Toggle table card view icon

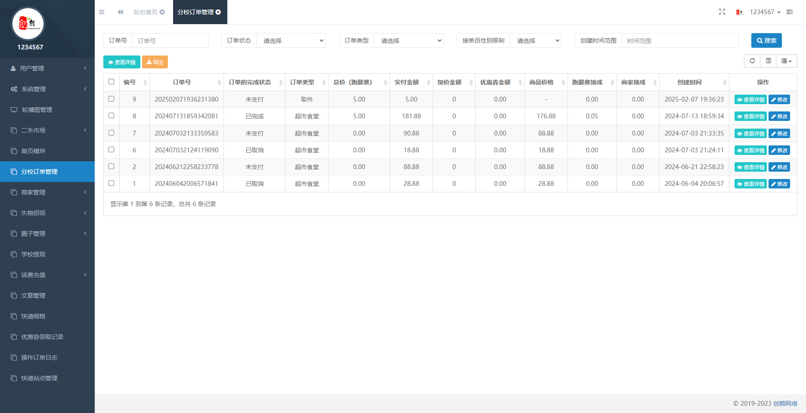click(x=769, y=61)
